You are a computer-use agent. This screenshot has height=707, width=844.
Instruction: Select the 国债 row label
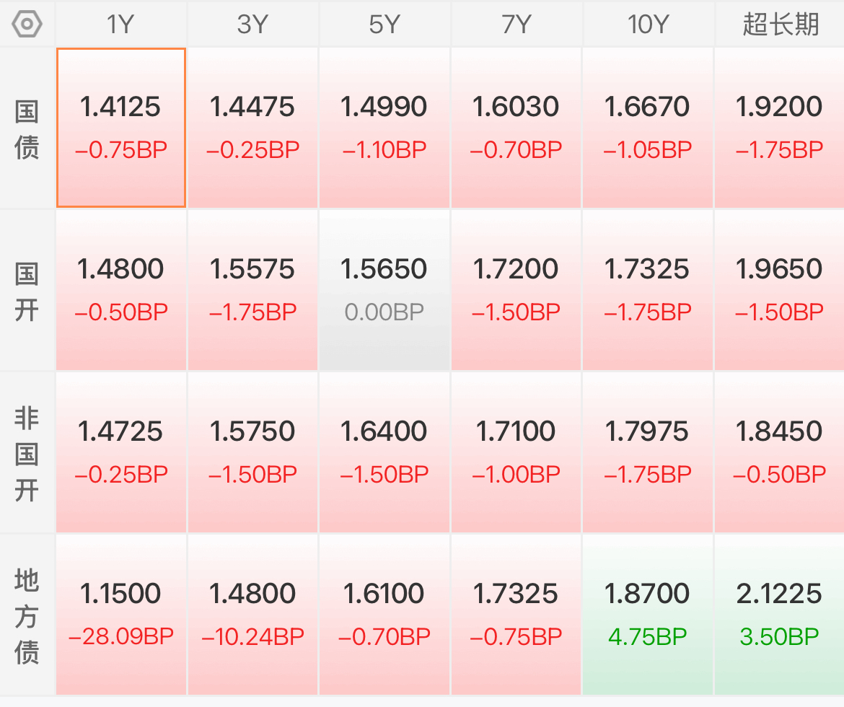[x=27, y=129]
